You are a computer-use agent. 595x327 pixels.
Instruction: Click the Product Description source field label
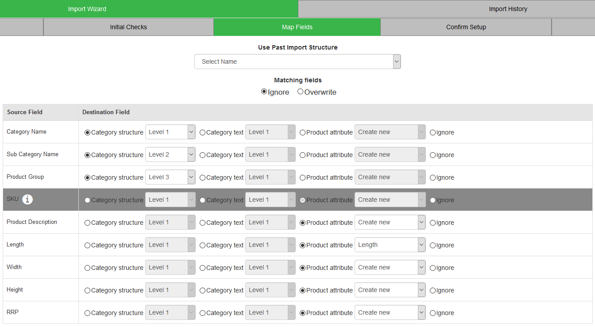tap(32, 222)
